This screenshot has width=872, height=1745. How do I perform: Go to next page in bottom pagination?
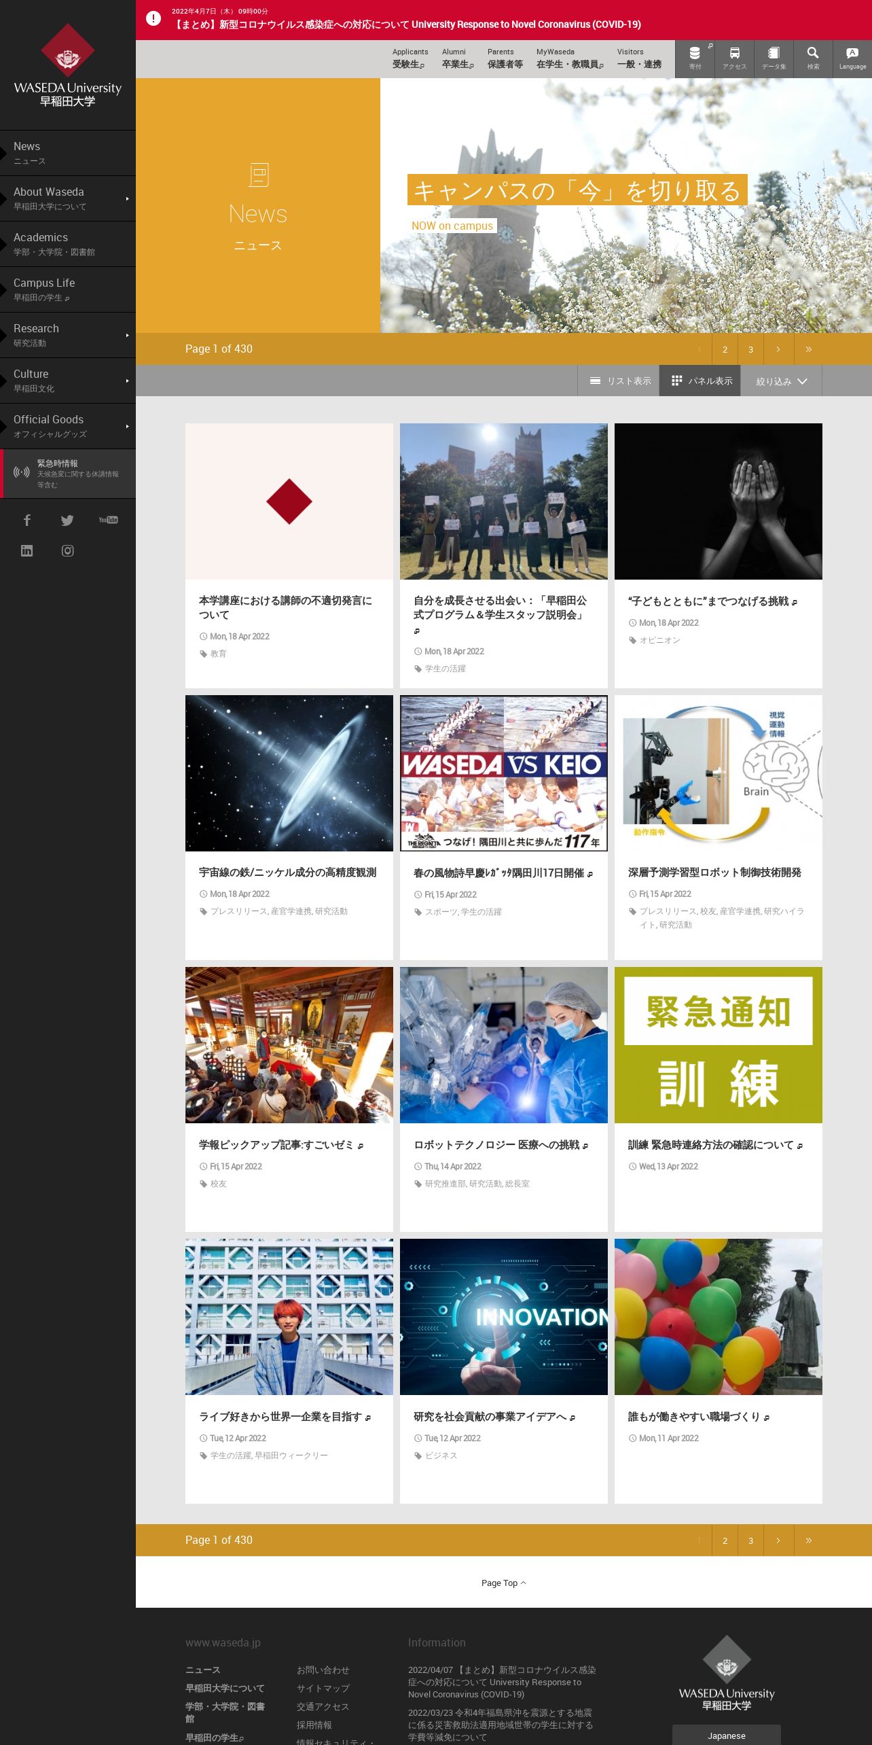(x=778, y=1540)
